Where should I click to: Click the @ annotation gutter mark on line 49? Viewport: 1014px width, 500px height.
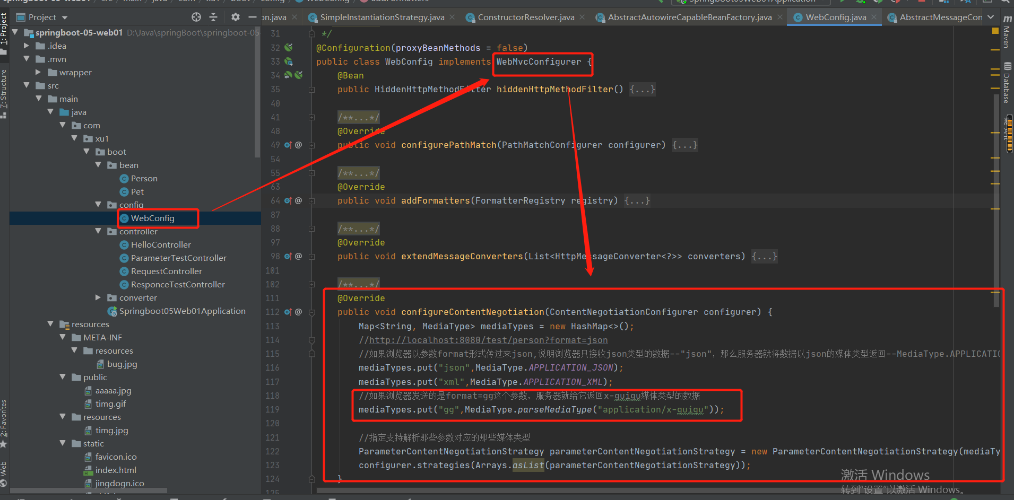click(x=299, y=145)
